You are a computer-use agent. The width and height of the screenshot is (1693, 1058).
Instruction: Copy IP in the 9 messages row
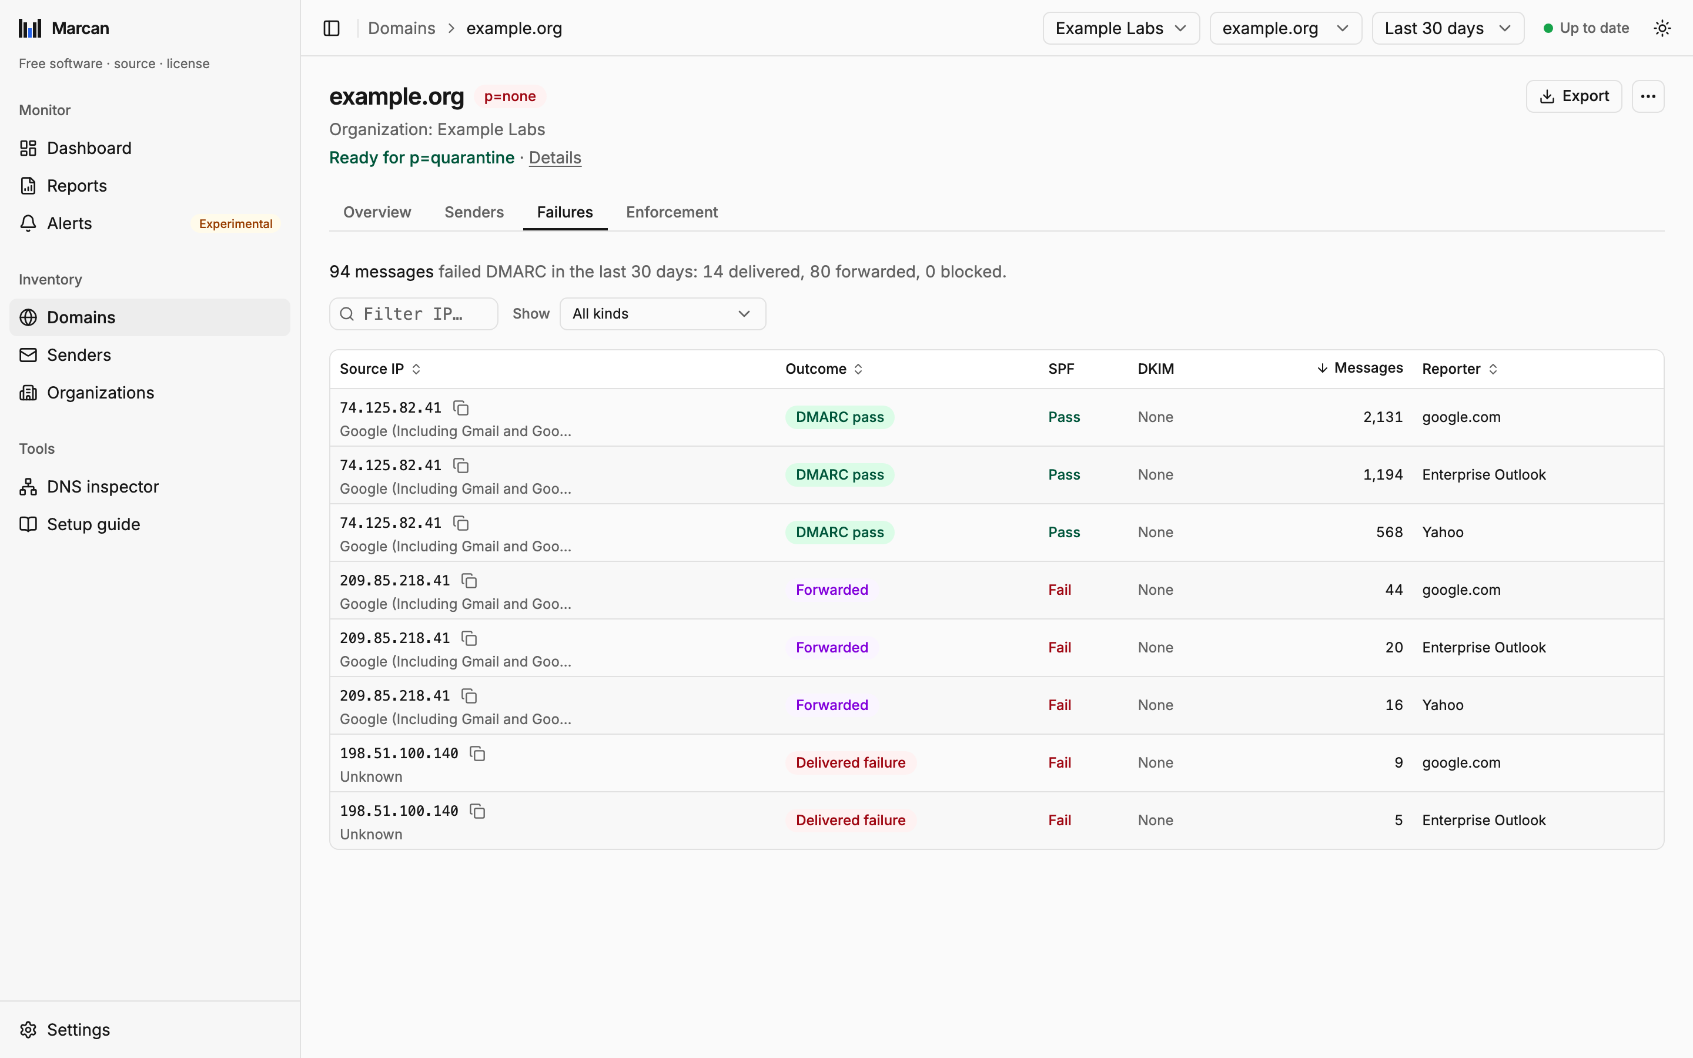[478, 754]
